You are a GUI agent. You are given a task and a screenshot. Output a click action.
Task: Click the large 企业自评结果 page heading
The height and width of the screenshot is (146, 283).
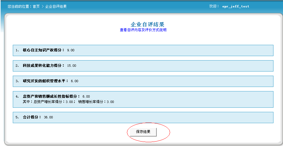coord(147,24)
